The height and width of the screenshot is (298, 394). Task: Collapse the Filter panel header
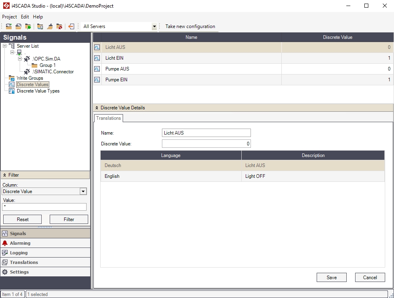[5, 175]
